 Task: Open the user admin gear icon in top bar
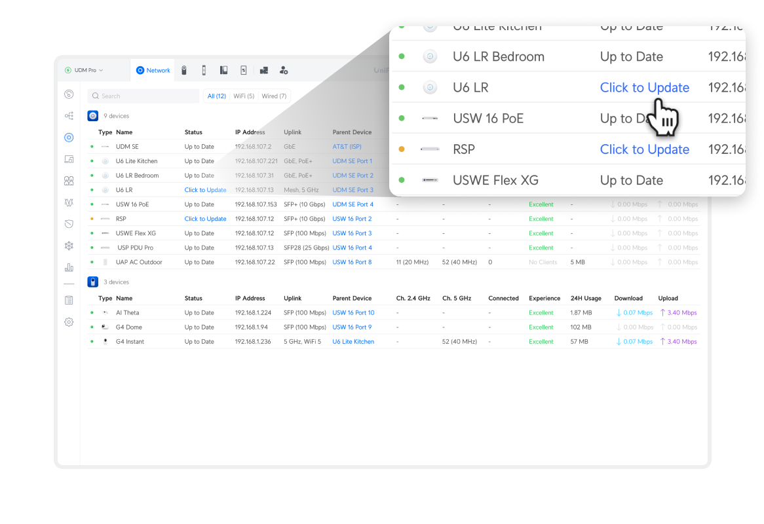pos(283,70)
